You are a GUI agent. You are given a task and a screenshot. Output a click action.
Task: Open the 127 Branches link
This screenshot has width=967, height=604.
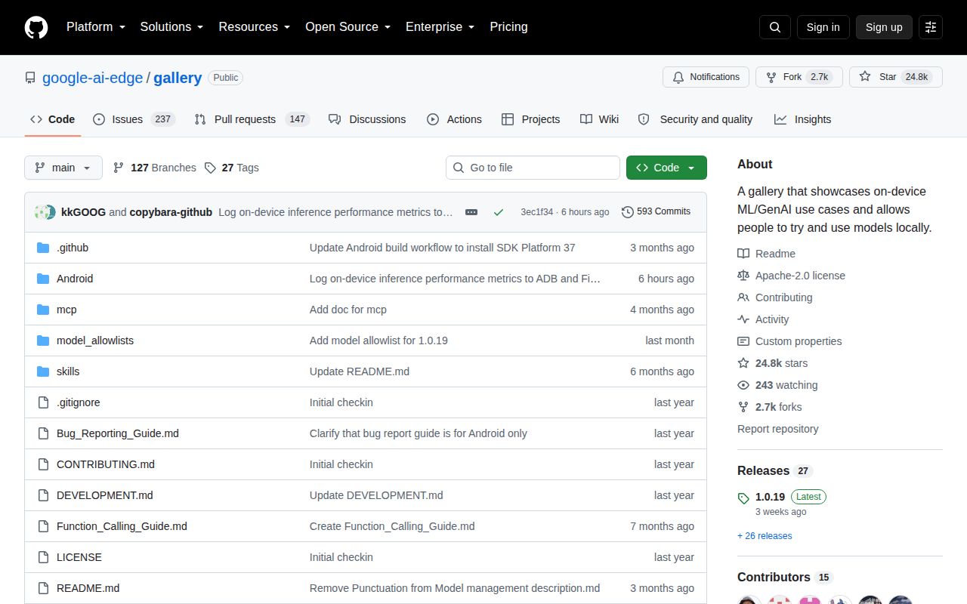pyautogui.click(x=154, y=168)
